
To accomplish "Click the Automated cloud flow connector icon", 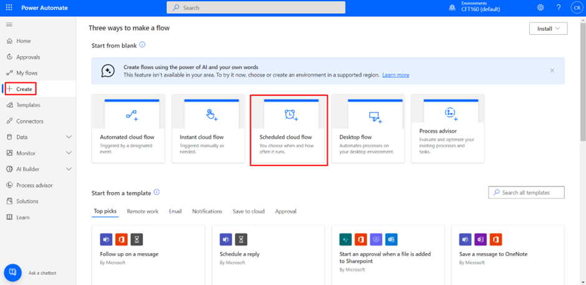I will point(132,115).
